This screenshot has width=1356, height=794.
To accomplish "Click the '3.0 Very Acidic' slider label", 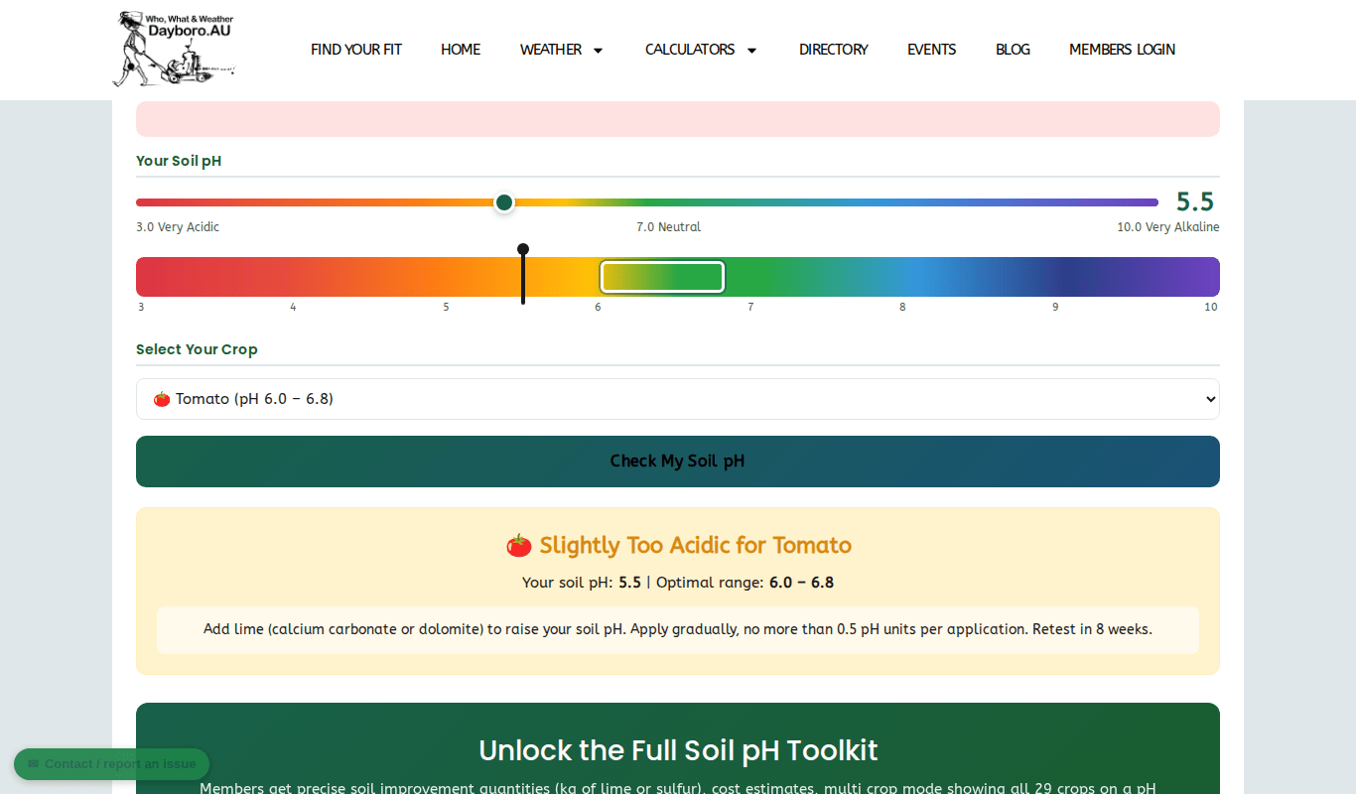I will coord(178,227).
